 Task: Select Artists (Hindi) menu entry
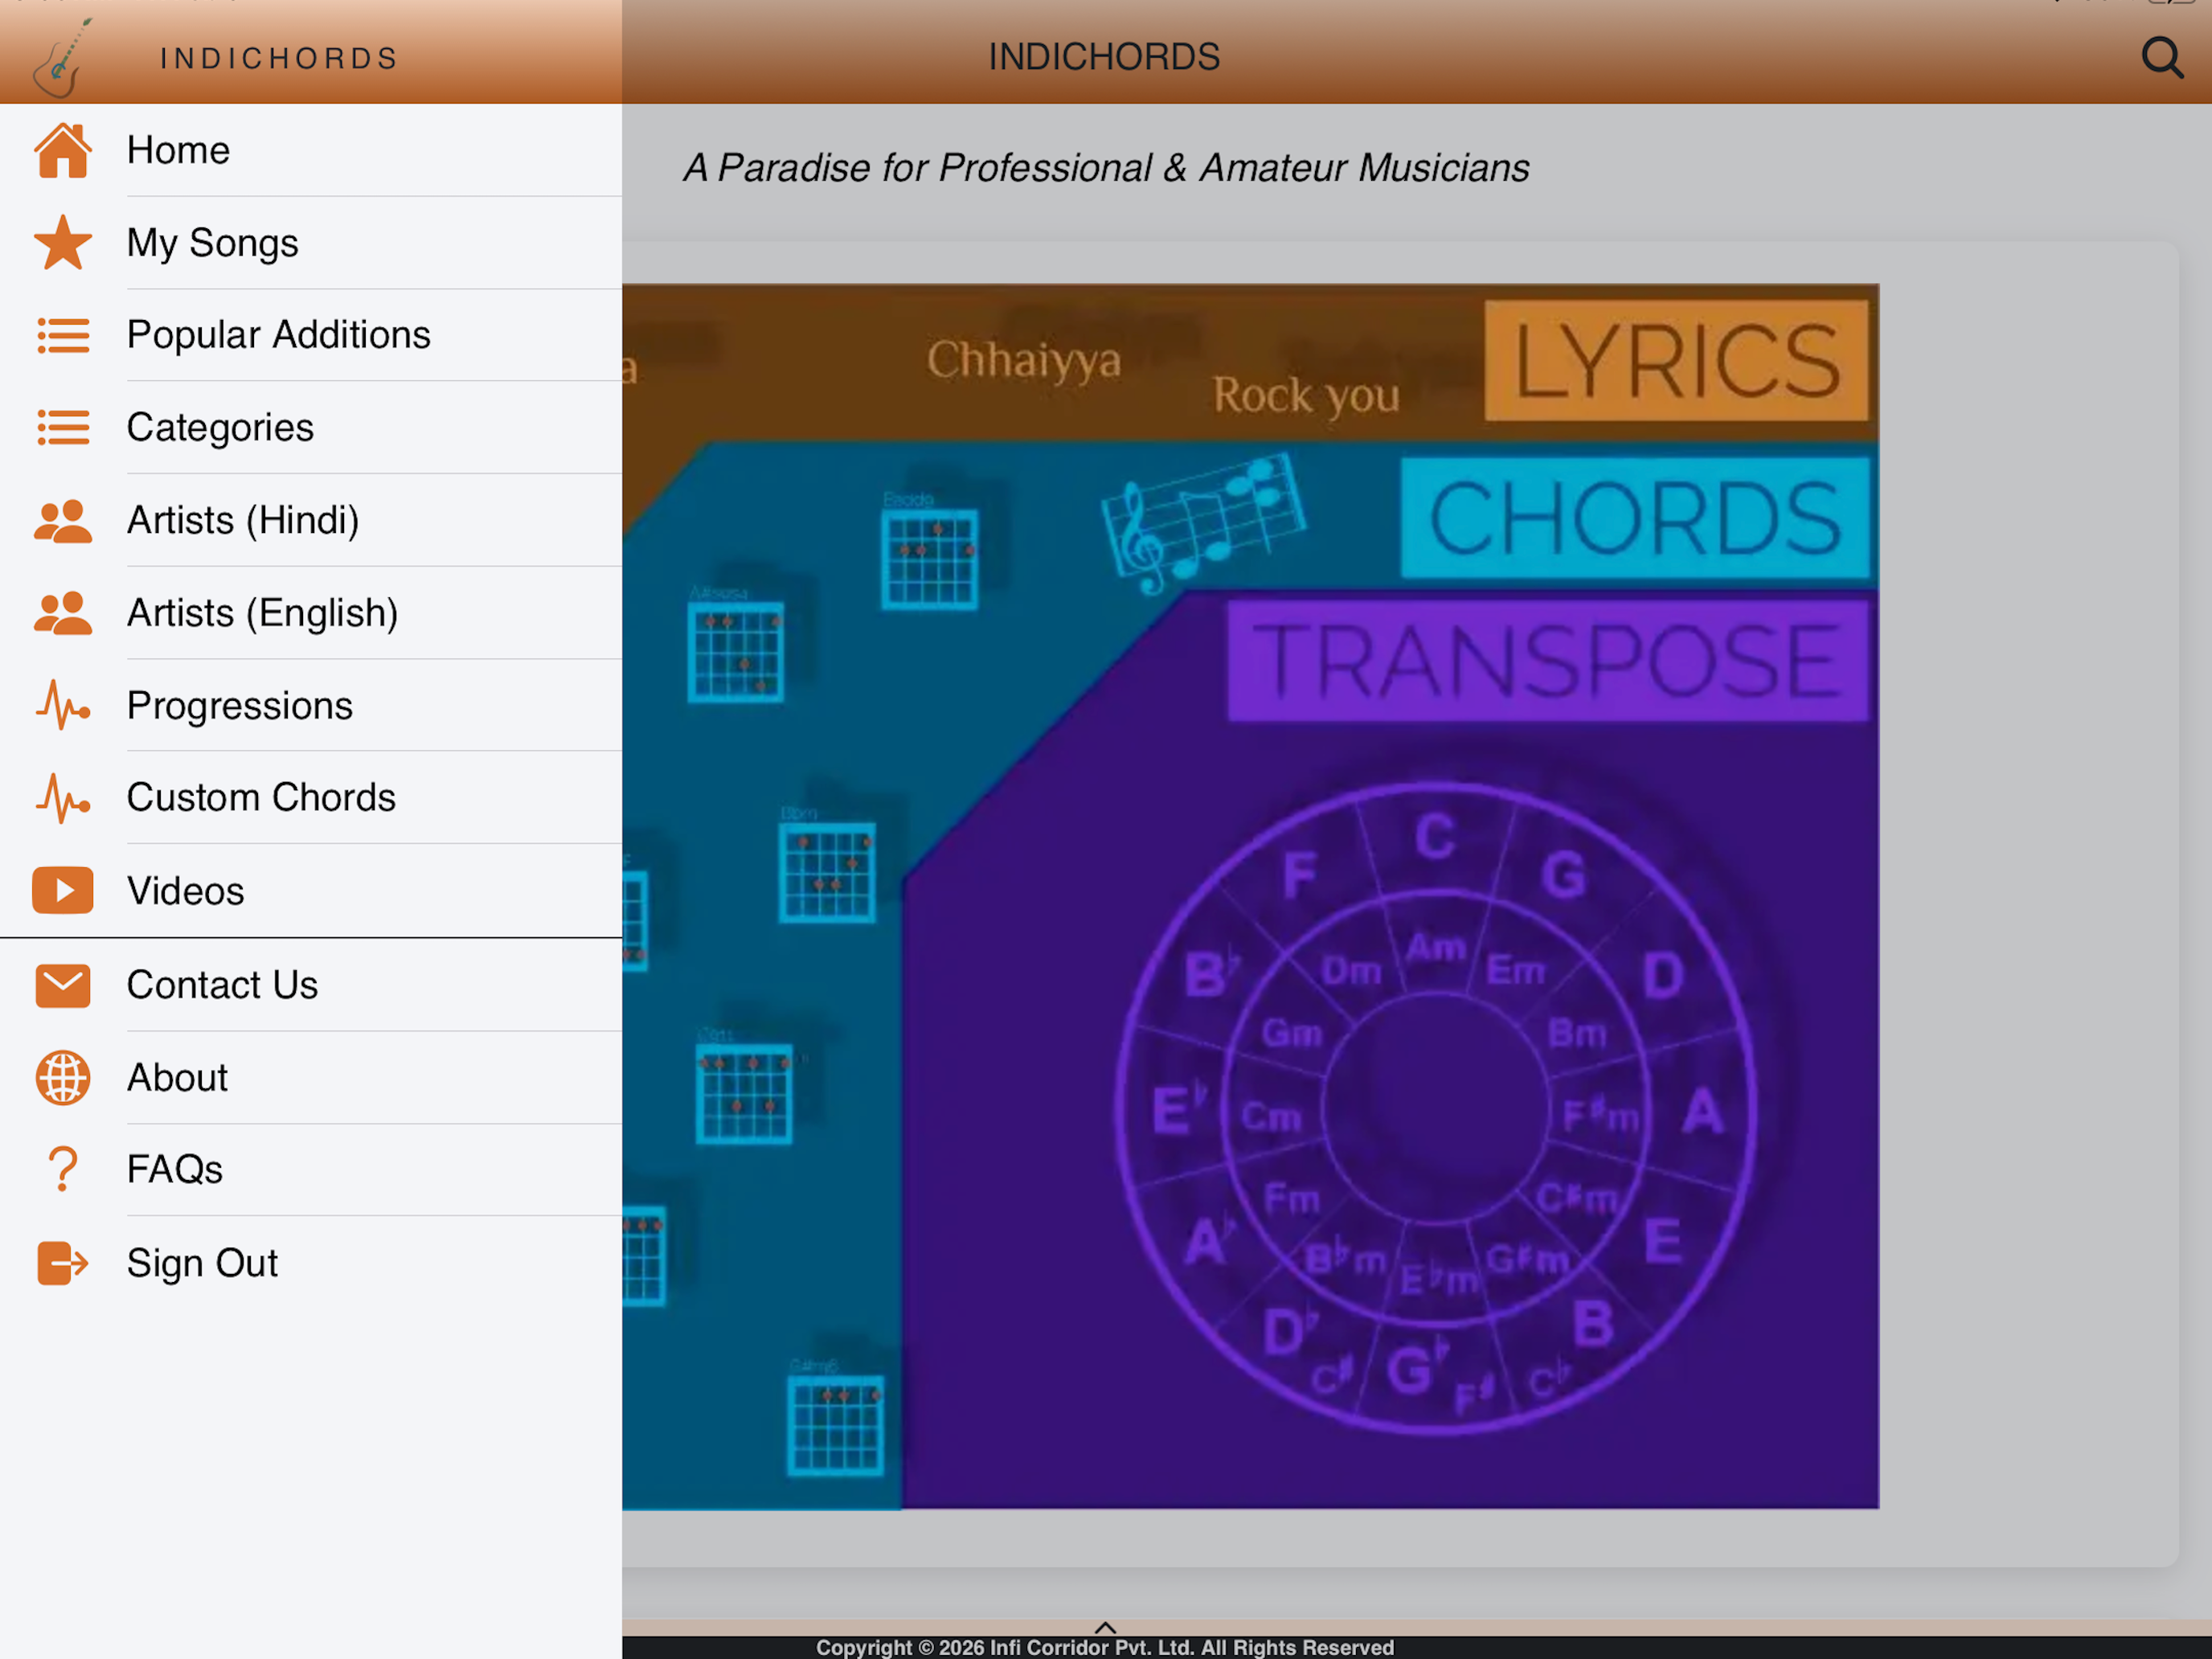[311, 521]
